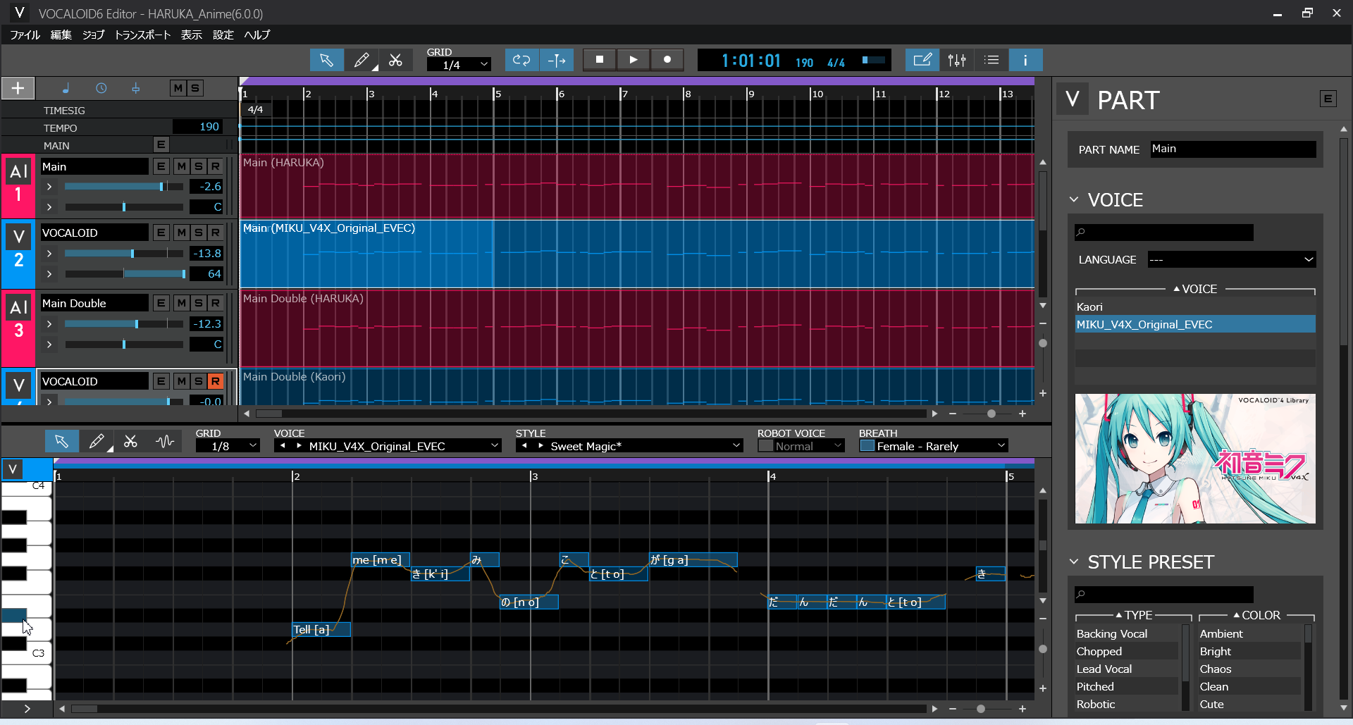This screenshot has width=1353, height=725.
Task: Expand volume row of Main track
Action: [x=49, y=187]
